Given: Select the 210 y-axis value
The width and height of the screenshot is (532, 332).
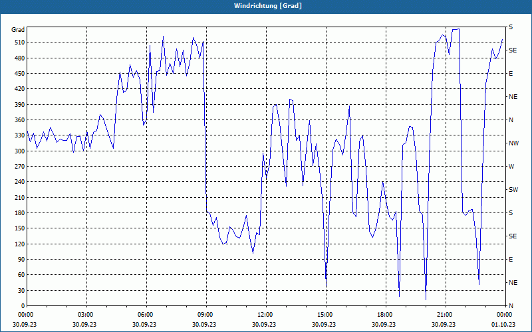Looking at the screenshot, I should point(19,197).
